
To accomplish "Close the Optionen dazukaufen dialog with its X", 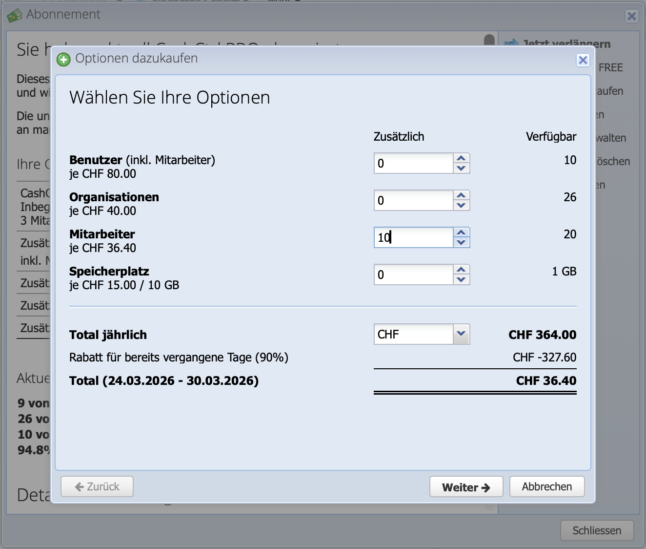I will tap(583, 60).
